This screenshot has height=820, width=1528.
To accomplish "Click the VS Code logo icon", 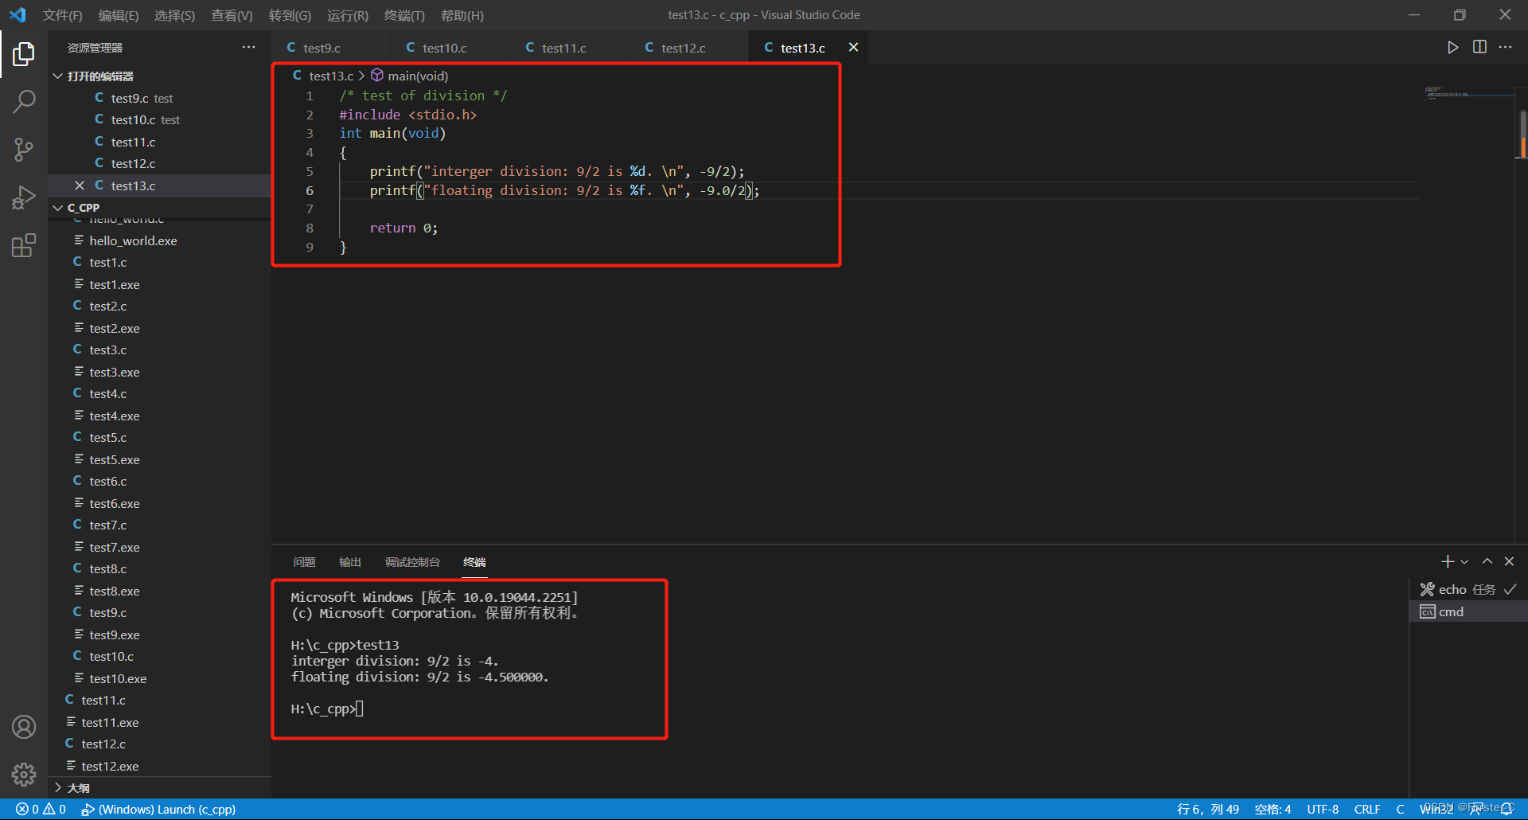I will pyautogui.click(x=18, y=15).
